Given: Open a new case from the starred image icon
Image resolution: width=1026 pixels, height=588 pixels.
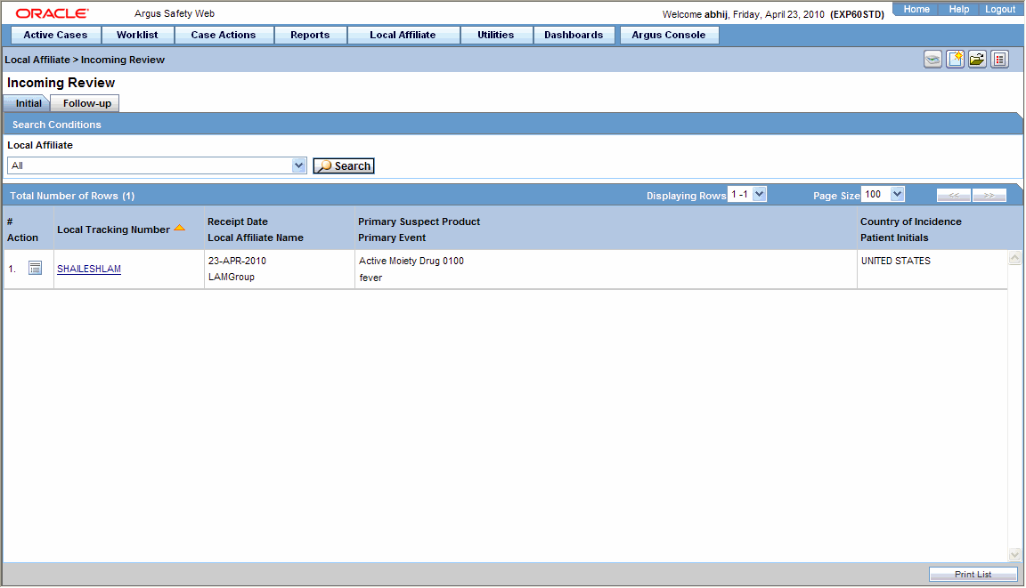Looking at the screenshot, I should tap(955, 59).
